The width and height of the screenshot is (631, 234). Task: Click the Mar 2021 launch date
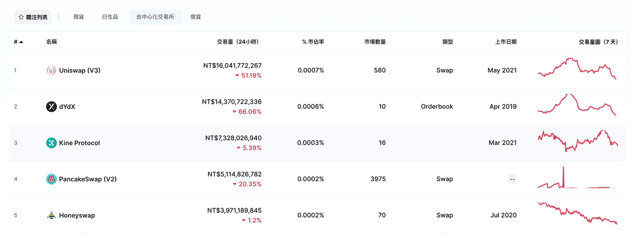[502, 143]
